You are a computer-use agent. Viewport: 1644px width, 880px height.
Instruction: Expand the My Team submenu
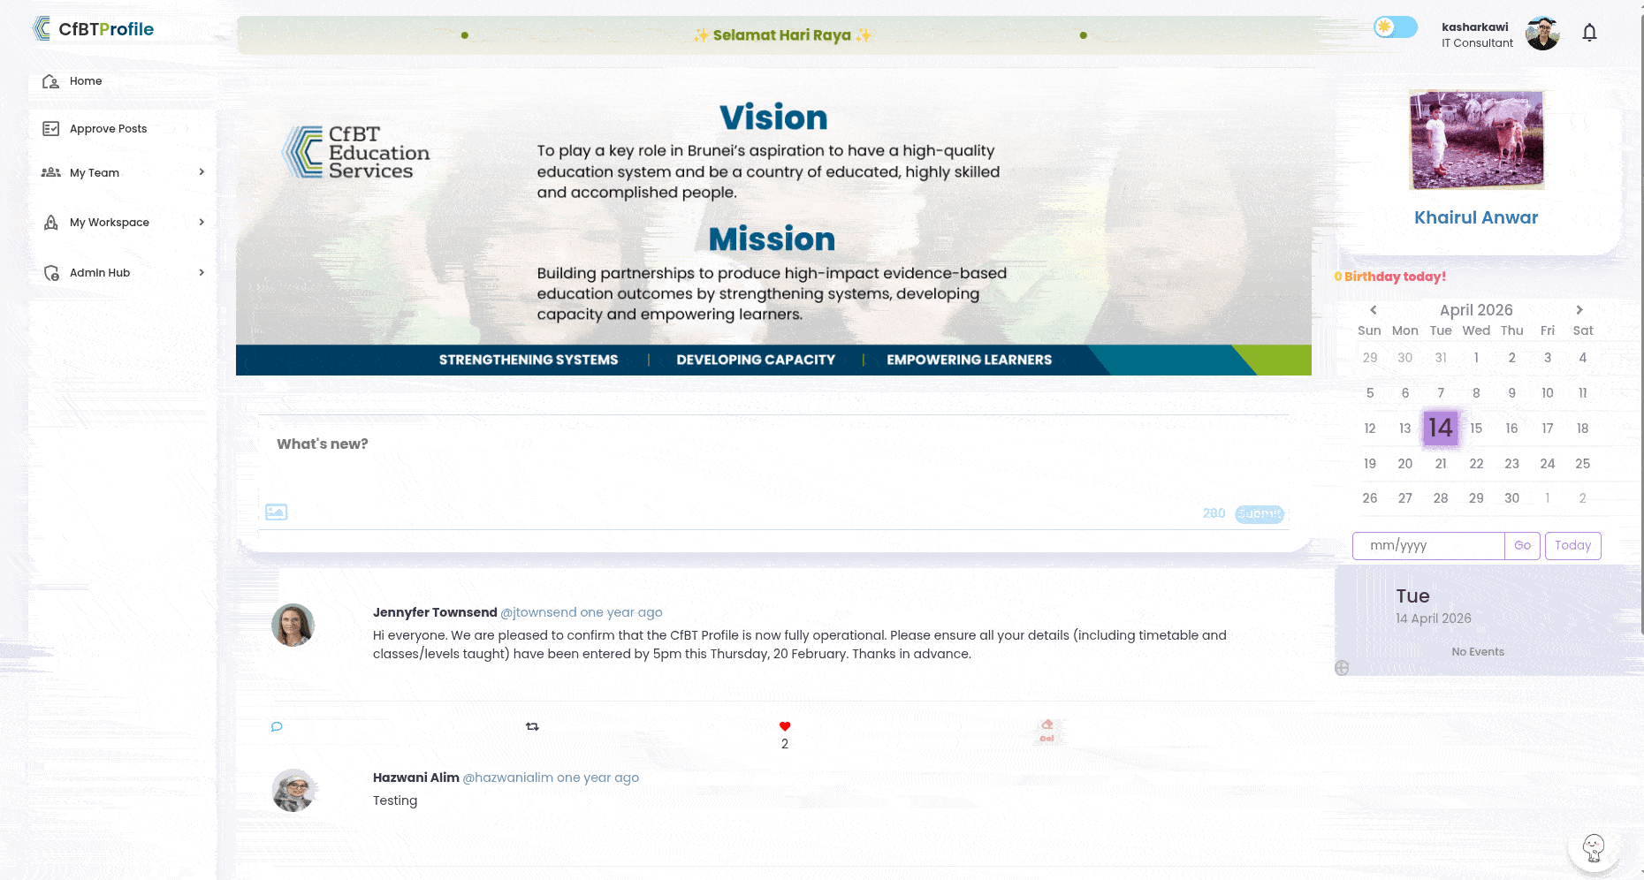[x=202, y=172]
